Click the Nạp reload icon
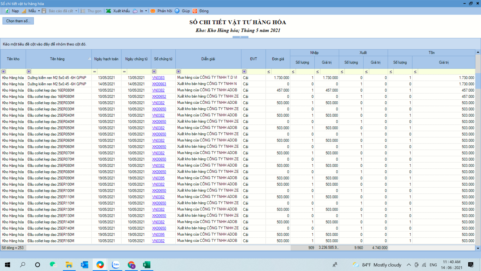This screenshot has height=271, width=481. 8,11
